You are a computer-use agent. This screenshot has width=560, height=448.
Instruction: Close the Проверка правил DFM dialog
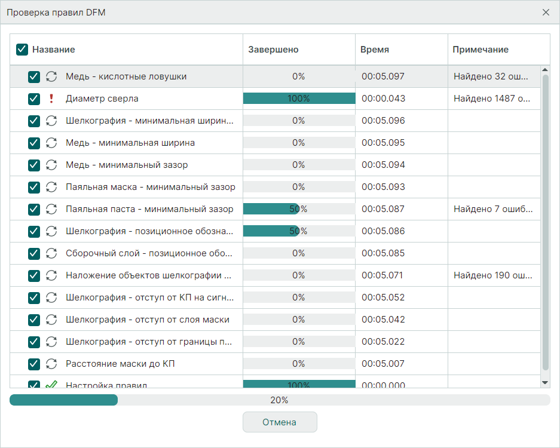pos(546,13)
